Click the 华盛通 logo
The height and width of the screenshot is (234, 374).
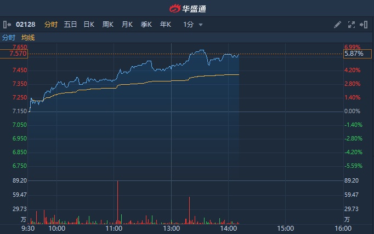pyautogui.click(x=187, y=8)
